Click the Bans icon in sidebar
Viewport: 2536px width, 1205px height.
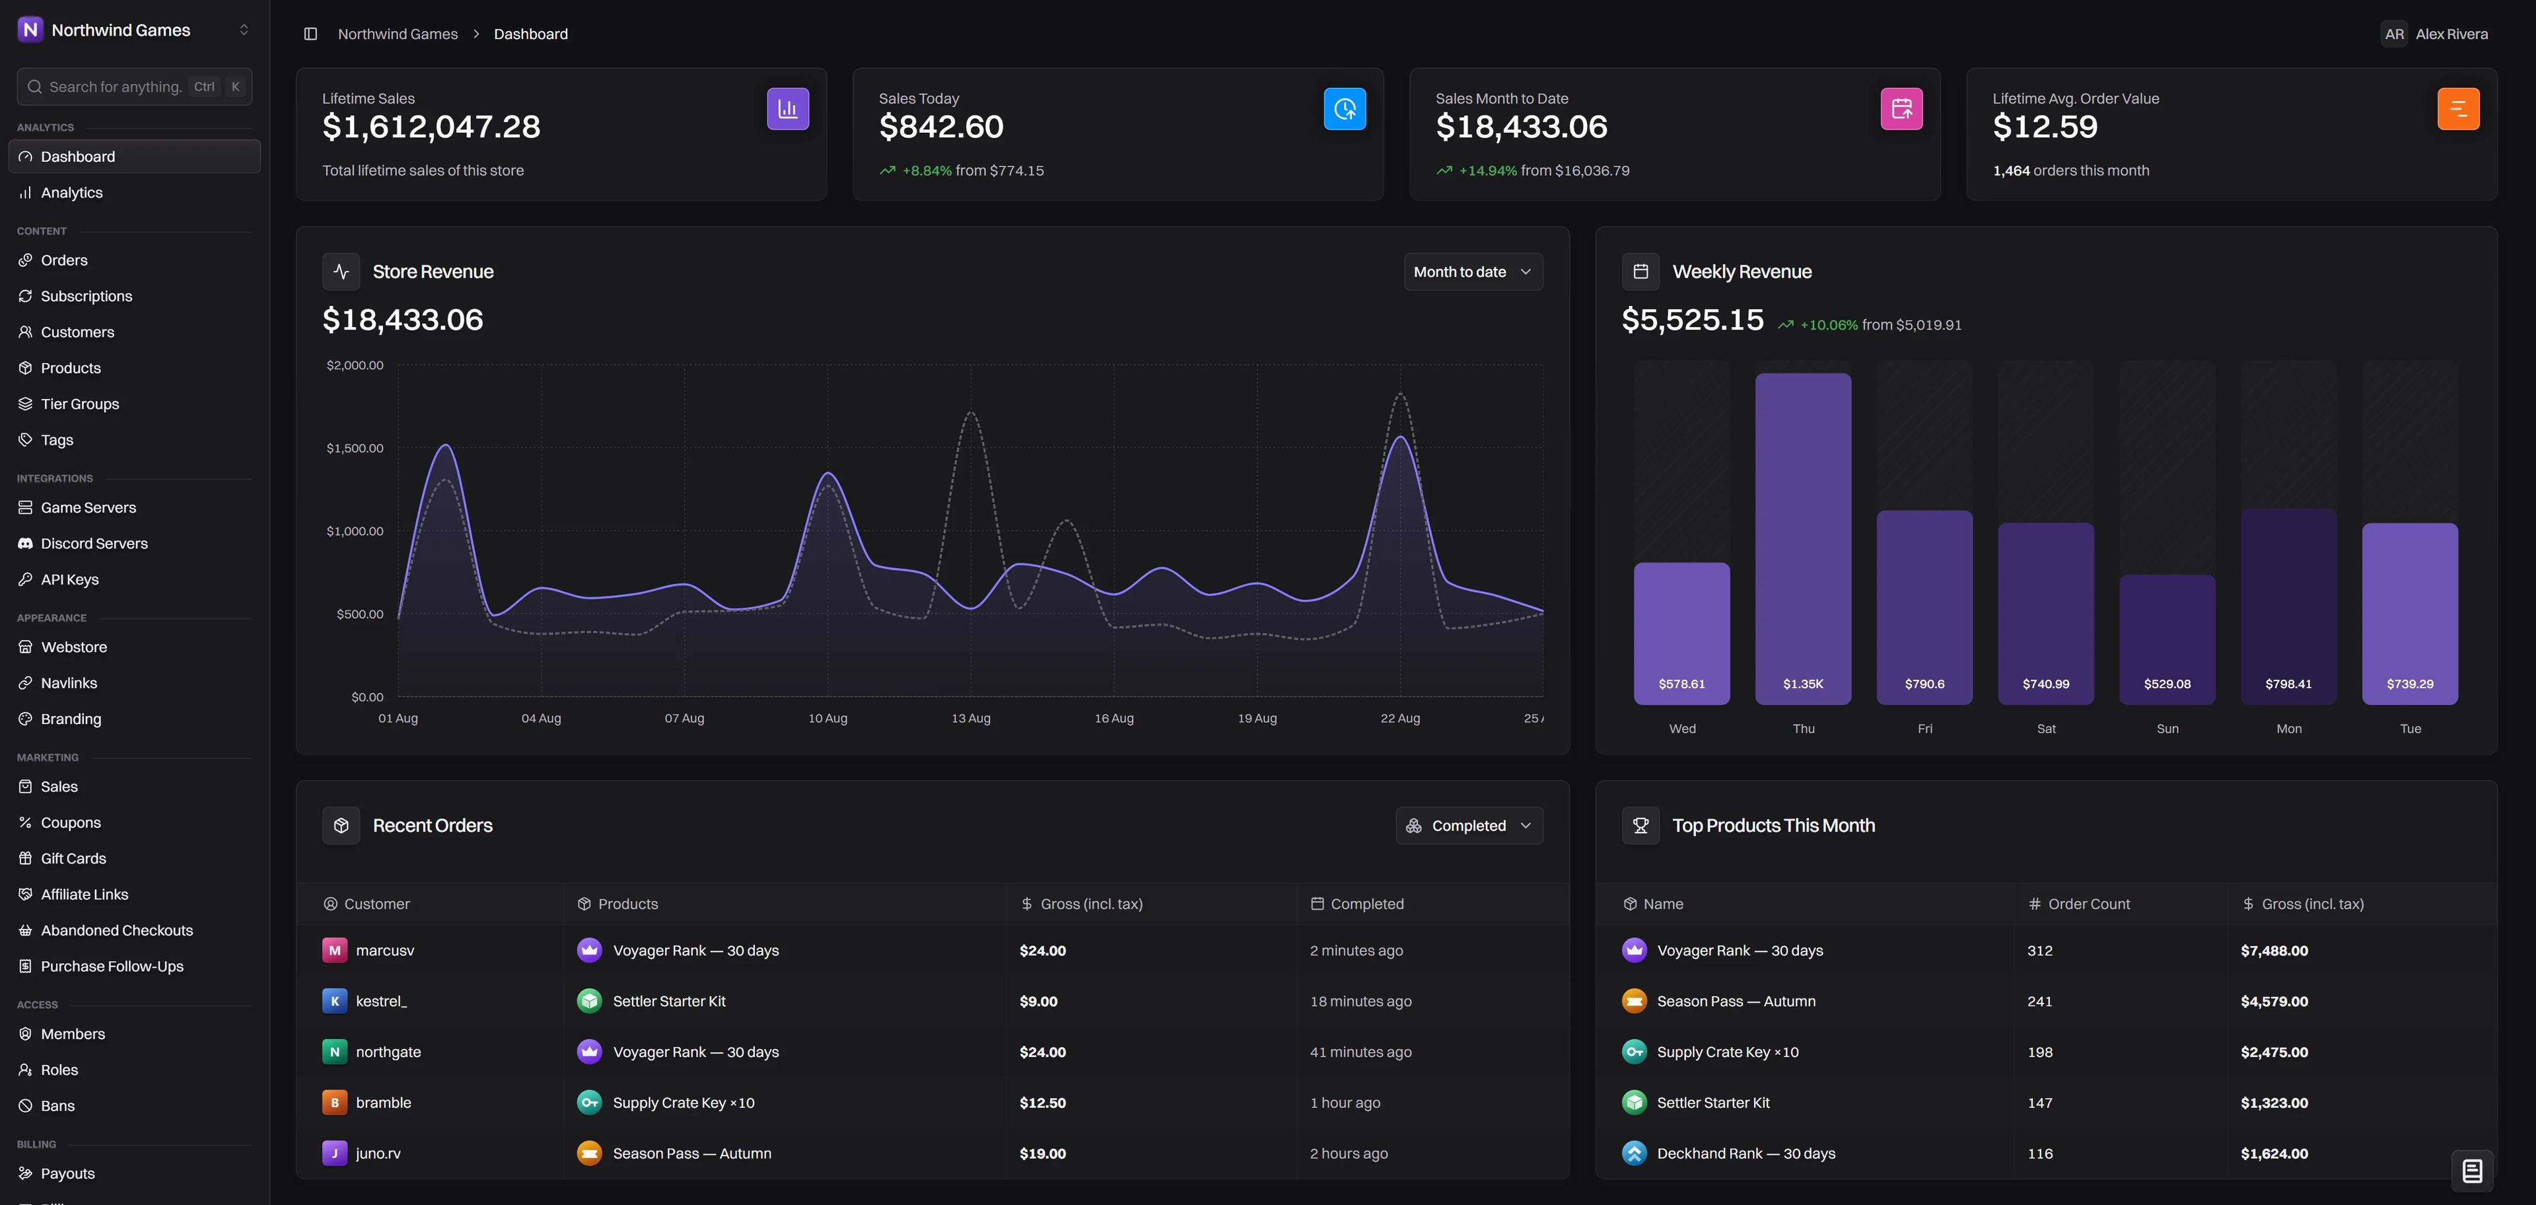(x=26, y=1105)
